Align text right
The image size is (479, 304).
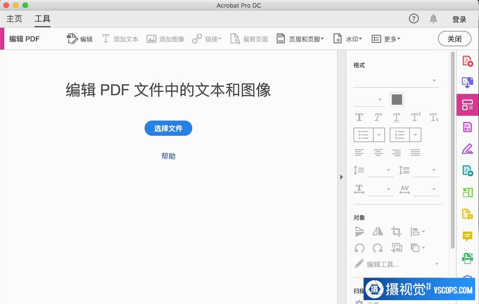tap(396, 152)
